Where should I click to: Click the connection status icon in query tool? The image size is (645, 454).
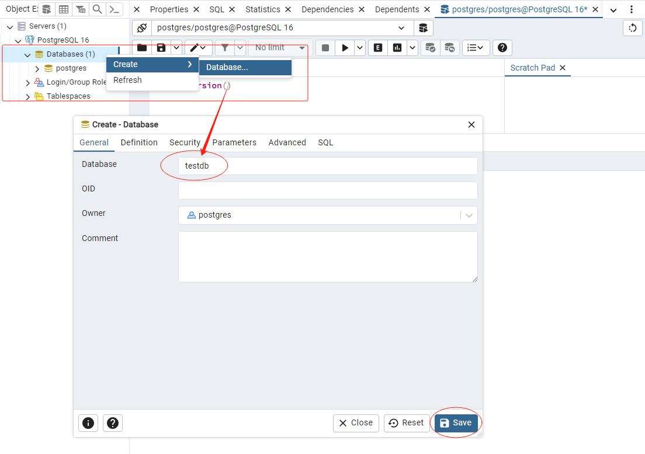[142, 28]
